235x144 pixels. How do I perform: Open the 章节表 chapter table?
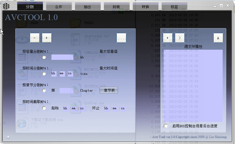click(109, 90)
